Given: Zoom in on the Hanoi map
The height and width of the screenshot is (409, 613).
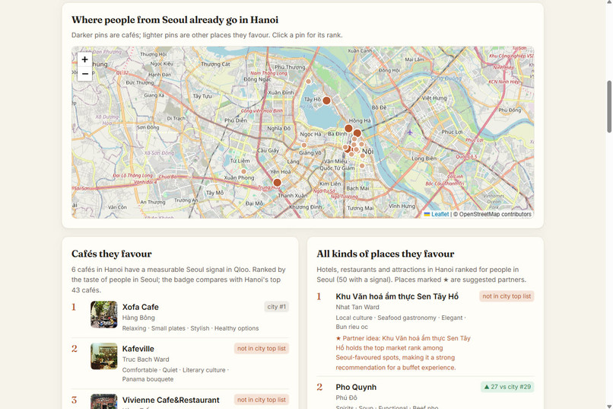Looking at the screenshot, I should [x=85, y=59].
